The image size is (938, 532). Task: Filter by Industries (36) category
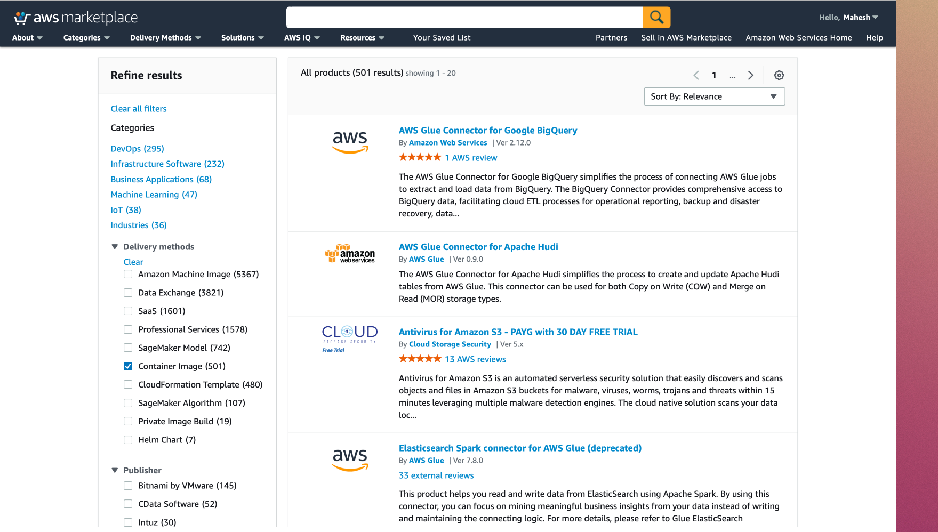pos(139,225)
